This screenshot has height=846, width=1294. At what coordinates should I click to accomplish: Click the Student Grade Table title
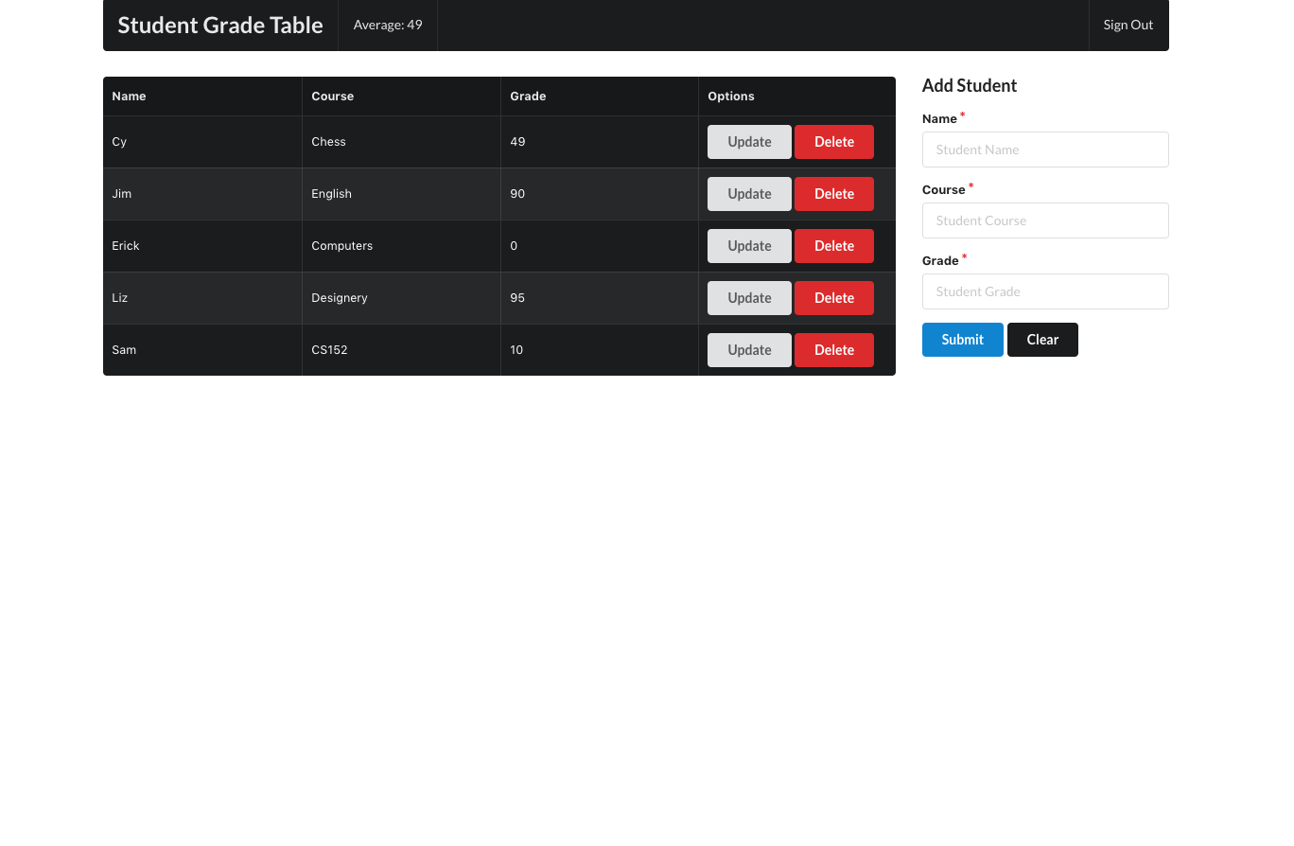coord(220,26)
